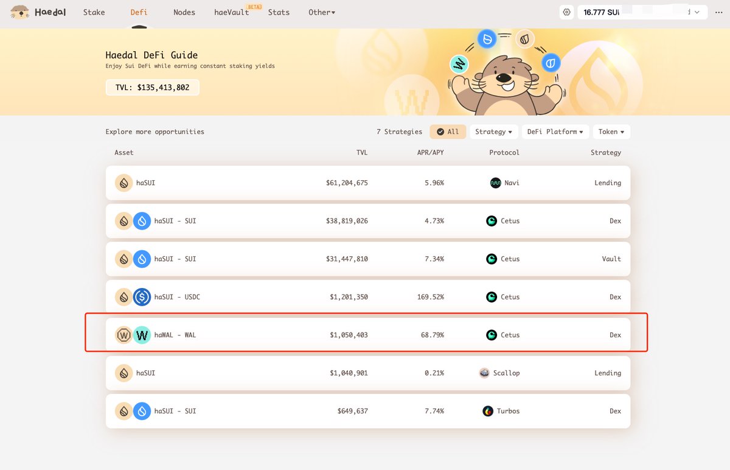Click the WAL token icon in the table
730x470 pixels.
click(142, 335)
